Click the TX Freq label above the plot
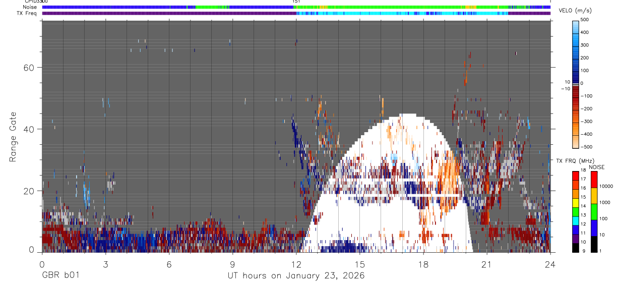Screen dimensions: 619x286 [27, 13]
